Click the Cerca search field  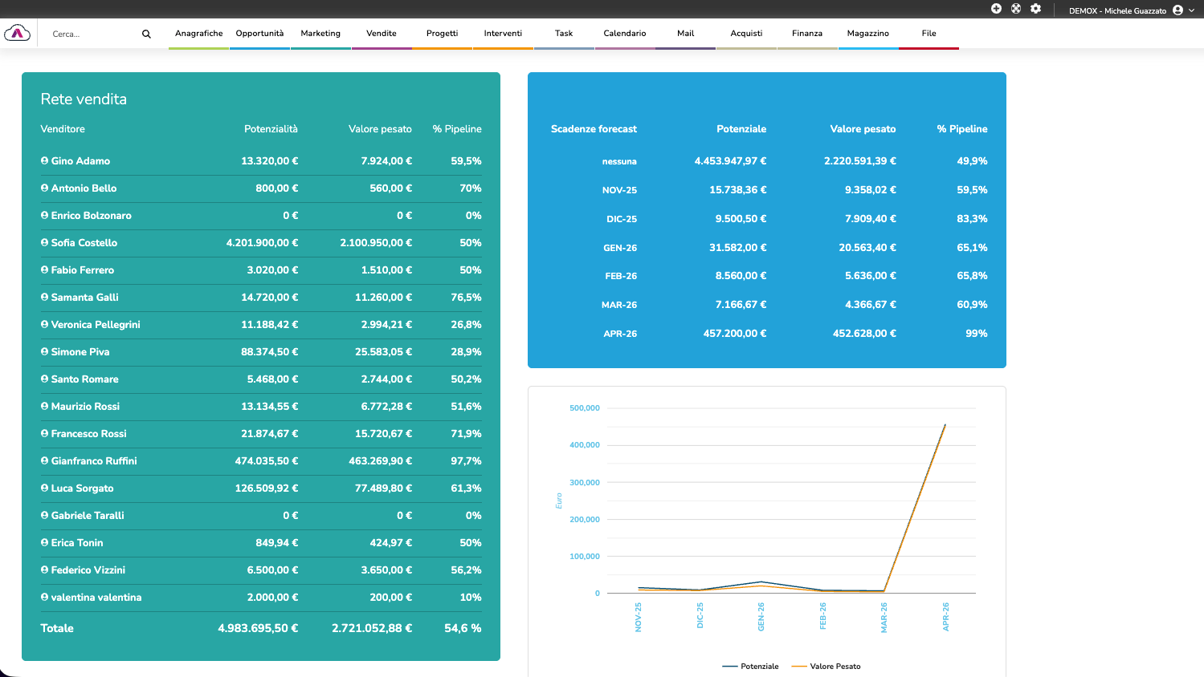point(92,34)
